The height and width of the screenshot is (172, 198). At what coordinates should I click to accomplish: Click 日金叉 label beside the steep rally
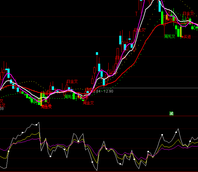click(x=140, y=30)
